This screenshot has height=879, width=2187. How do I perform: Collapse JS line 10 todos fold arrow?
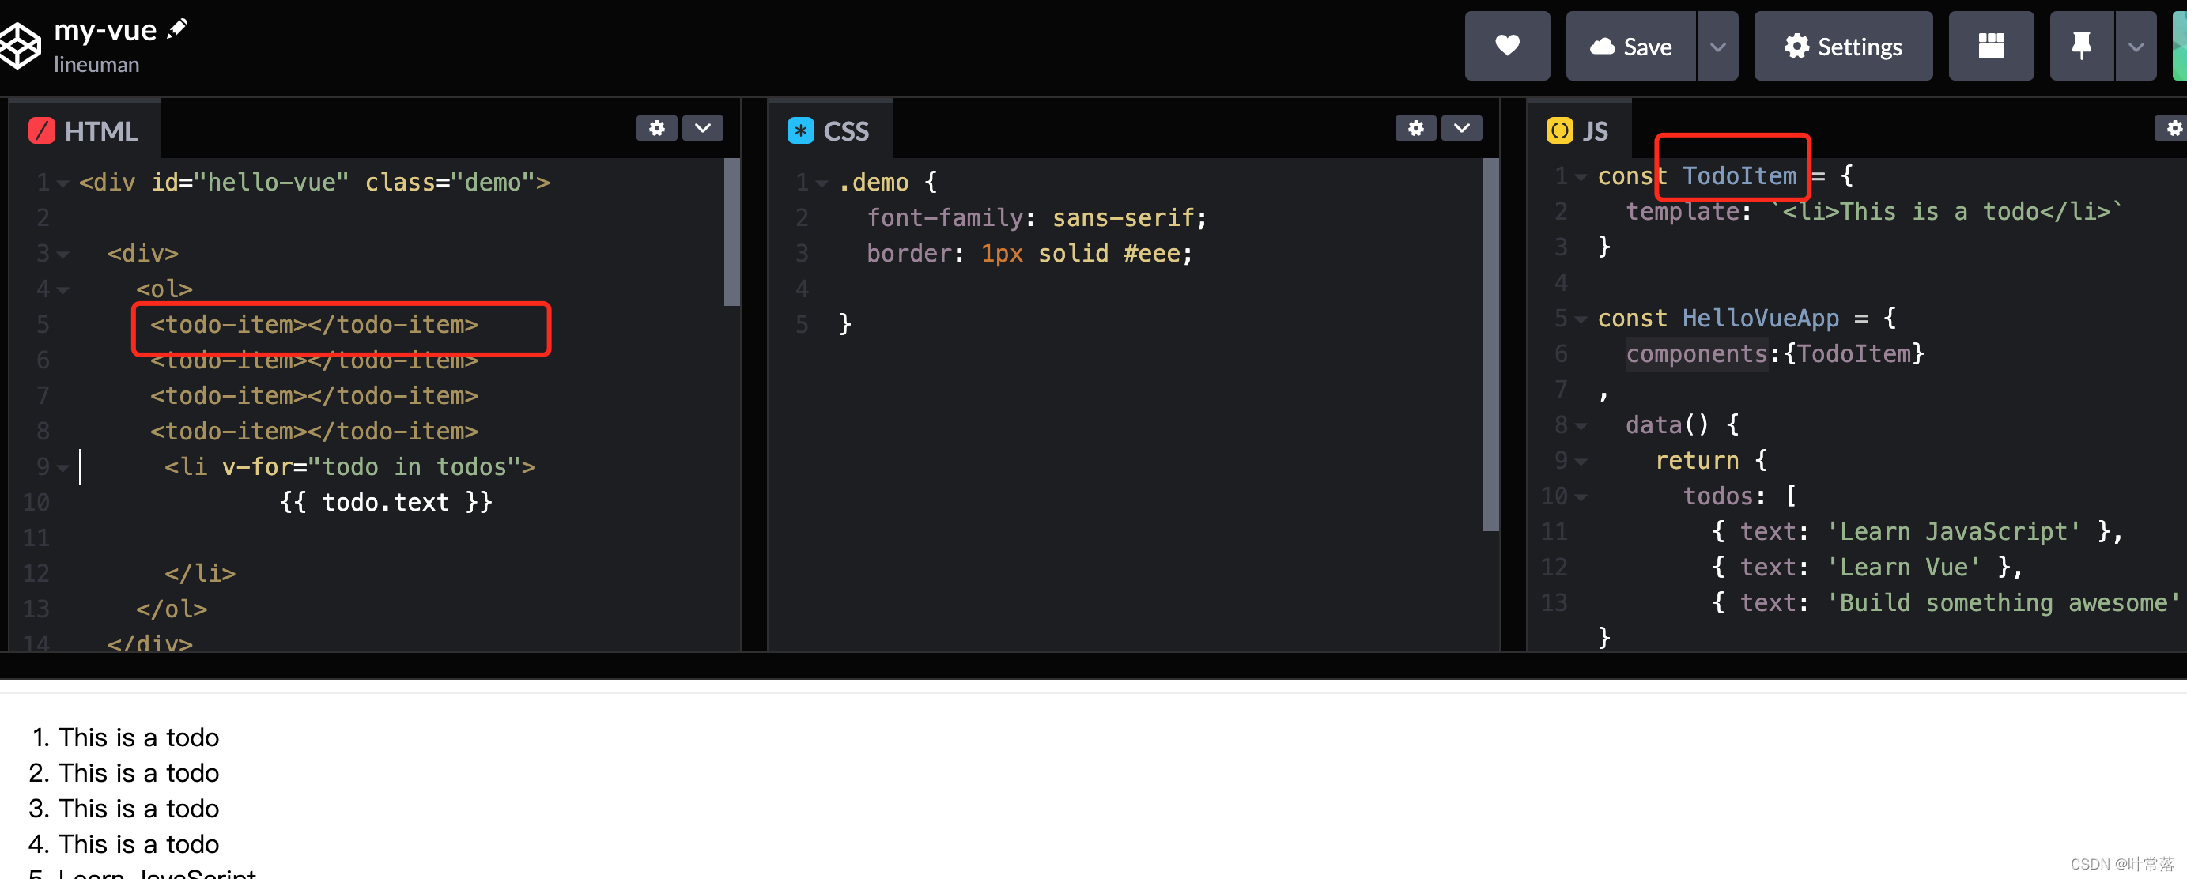point(1580,497)
